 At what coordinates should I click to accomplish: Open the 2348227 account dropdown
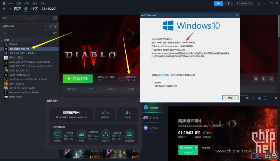coord(246,3)
